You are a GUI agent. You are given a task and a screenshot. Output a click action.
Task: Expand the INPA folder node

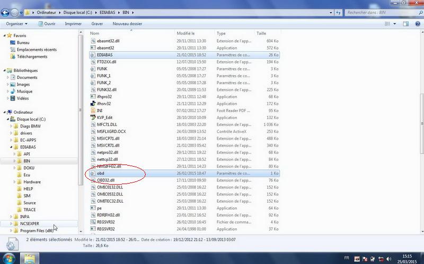[11, 216]
